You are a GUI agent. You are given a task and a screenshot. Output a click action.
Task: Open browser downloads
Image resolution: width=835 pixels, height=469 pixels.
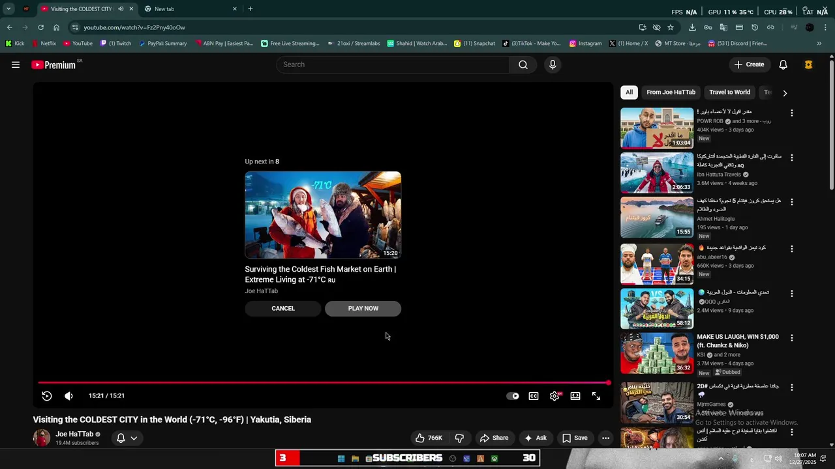(x=692, y=27)
